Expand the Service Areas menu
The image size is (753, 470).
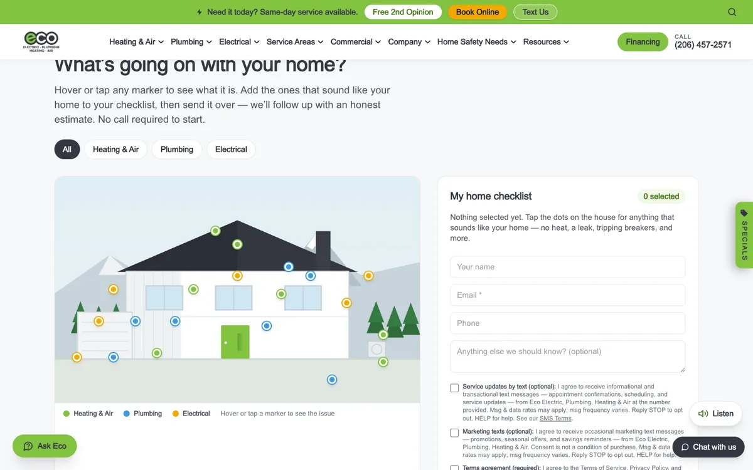click(295, 42)
